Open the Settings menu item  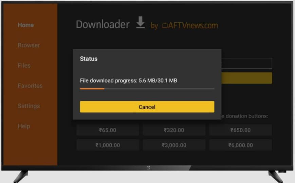pos(29,106)
